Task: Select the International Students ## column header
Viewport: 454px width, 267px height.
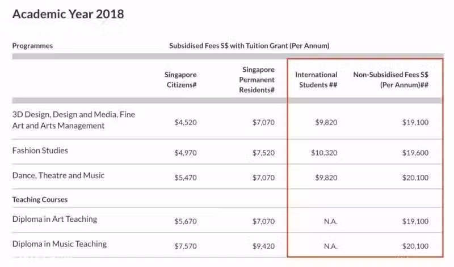Action: tap(316, 80)
